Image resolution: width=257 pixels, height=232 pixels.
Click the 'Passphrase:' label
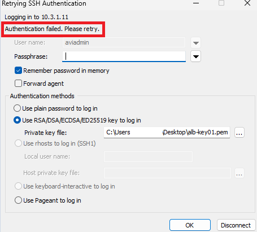(31, 56)
